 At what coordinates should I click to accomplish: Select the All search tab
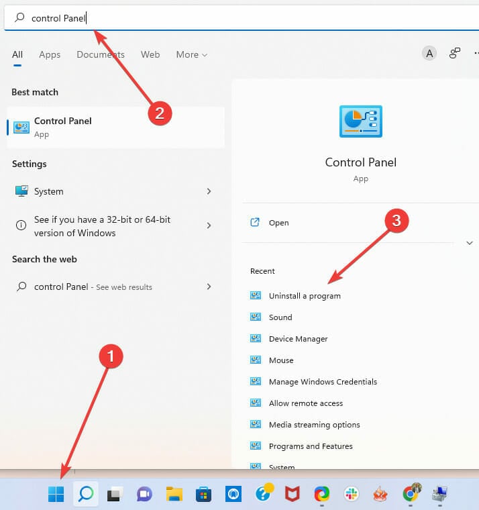click(17, 54)
